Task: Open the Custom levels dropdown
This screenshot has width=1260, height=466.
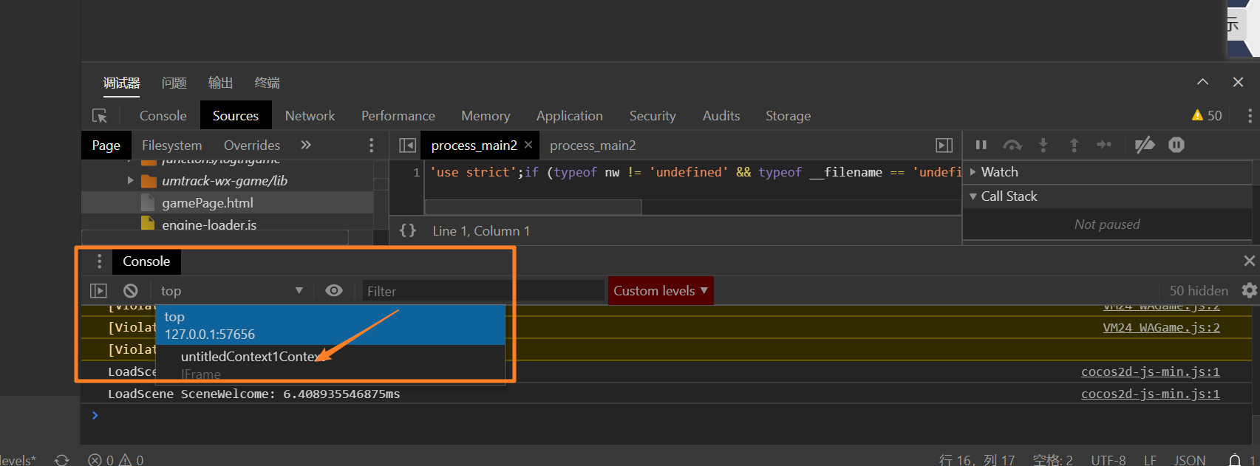Action: coord(660,291)
